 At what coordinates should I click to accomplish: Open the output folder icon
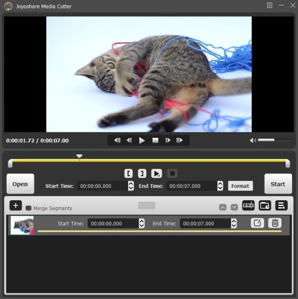click(x=265, y=206)
